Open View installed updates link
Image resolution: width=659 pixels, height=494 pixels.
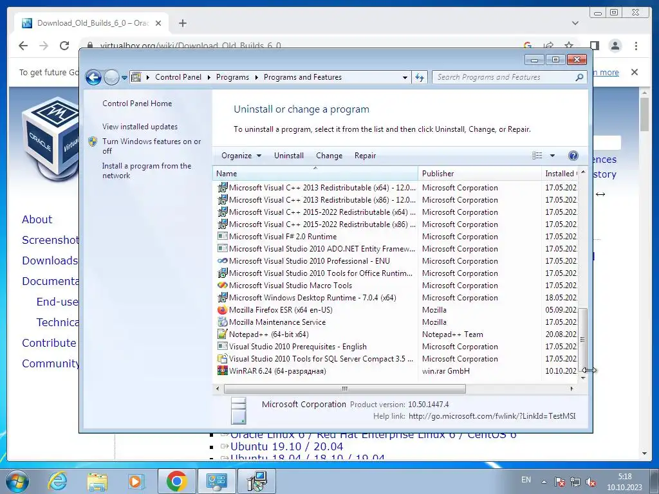[x=140, y=127]
